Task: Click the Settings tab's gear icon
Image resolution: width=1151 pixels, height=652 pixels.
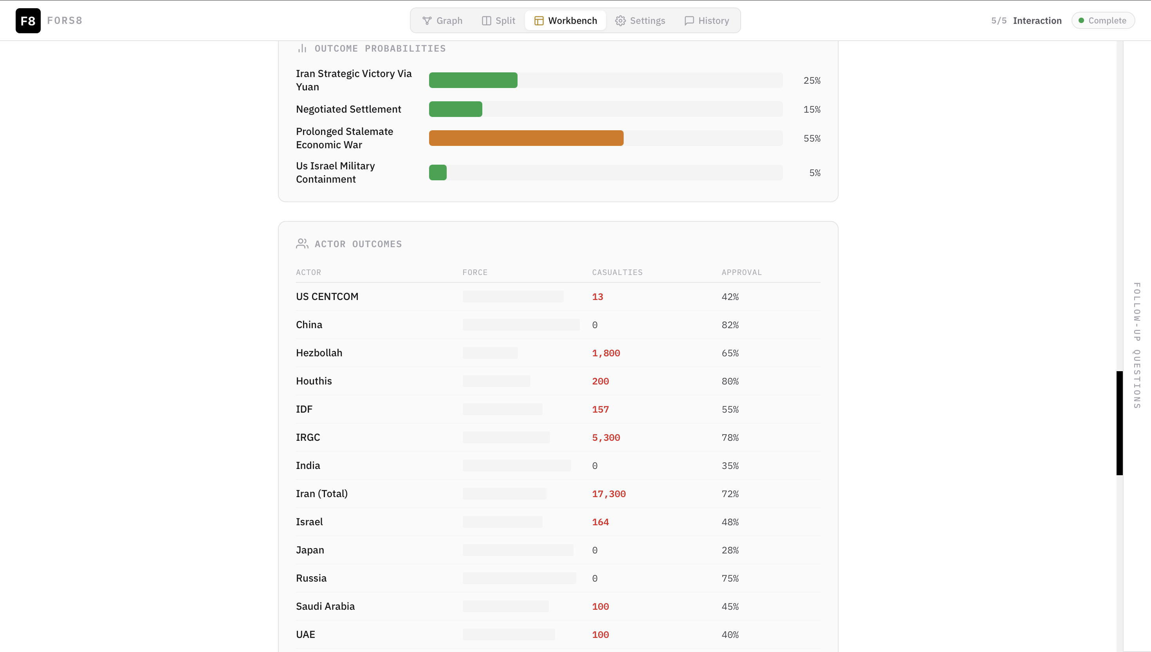Action: click(620, 21)
